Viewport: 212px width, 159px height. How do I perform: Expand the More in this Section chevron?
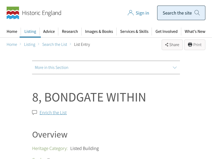pos(175,68)
